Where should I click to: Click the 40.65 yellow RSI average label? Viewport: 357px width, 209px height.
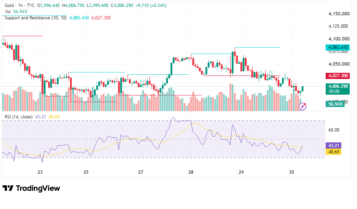tap(334, 151)
